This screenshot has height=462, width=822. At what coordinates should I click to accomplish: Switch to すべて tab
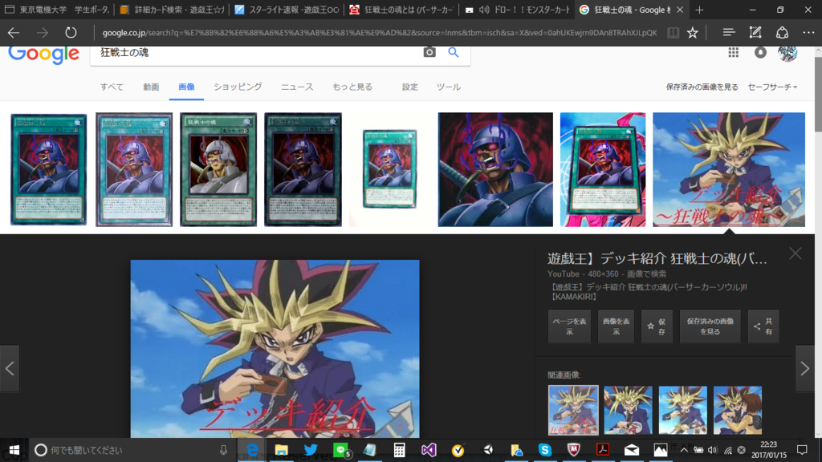tap(112, 87)
